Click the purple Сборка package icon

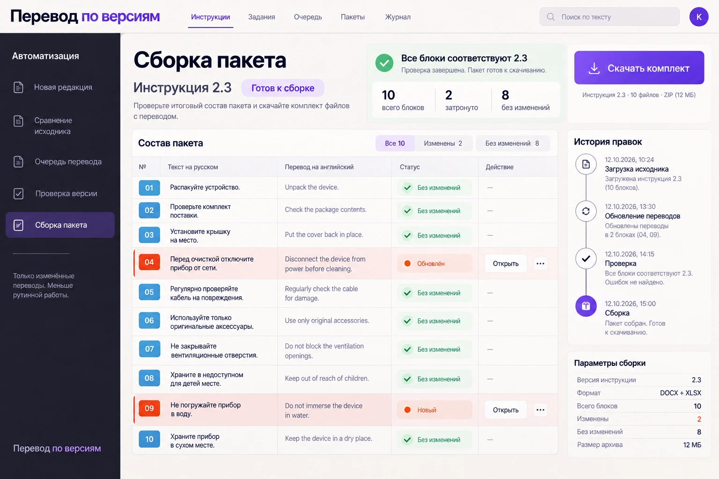point(586,306)
